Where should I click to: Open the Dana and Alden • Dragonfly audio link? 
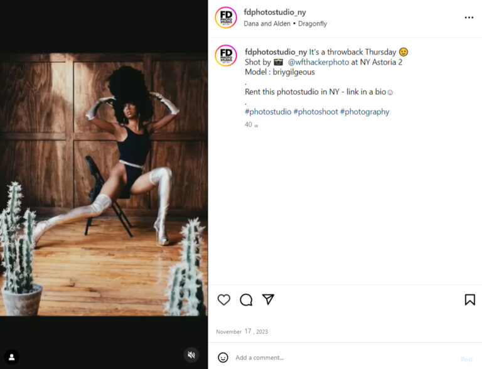[285, 24]
